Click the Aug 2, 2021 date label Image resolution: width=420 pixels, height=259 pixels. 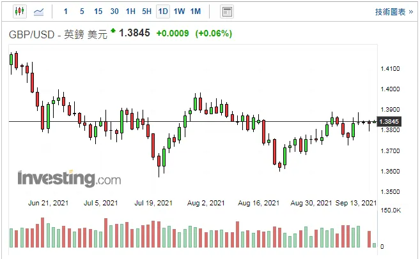tap(206, 203)
